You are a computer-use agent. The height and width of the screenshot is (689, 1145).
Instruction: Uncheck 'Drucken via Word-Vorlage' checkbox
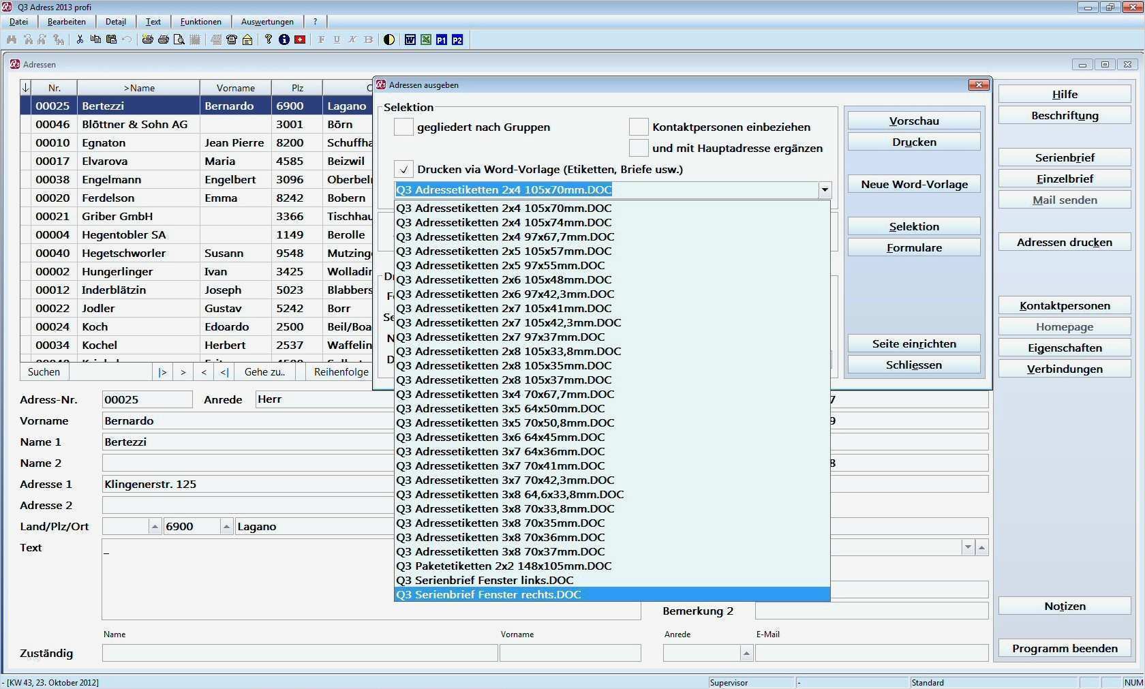pos(403,169)
